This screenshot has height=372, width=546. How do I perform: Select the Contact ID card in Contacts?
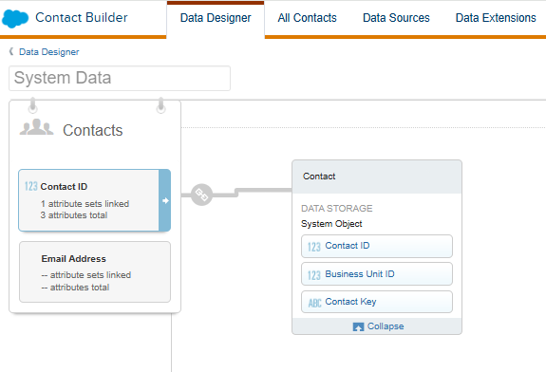pos(94,200)
